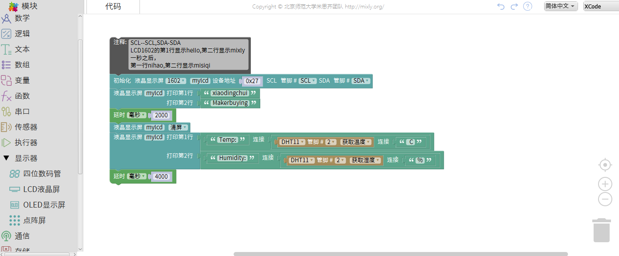The height and width of the screenshot is (256, 619).
Task: Open the 变量 variables category icon
Action: 6,80
